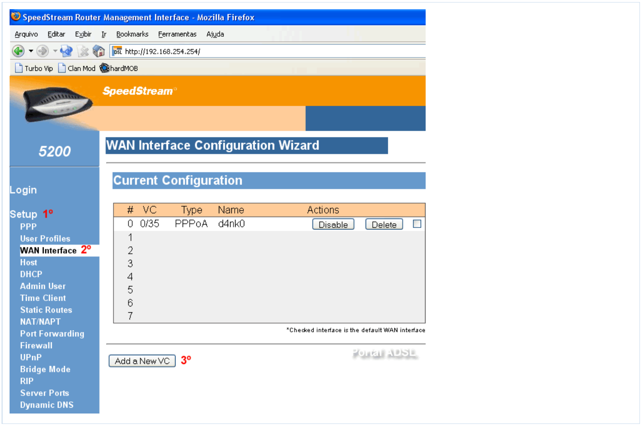642x436 pixels.
Task: Open the Bookmarks menu
Action: 132,34
